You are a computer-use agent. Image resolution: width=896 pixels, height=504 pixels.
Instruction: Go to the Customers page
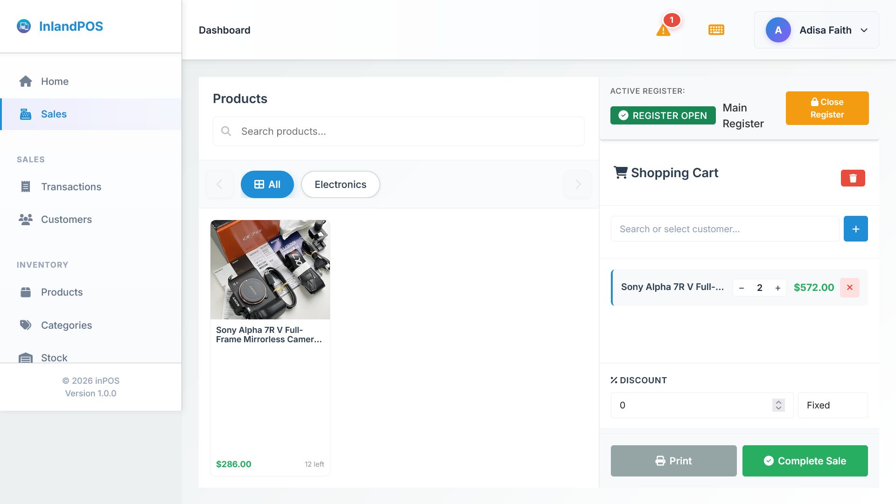tap(66, 220)
